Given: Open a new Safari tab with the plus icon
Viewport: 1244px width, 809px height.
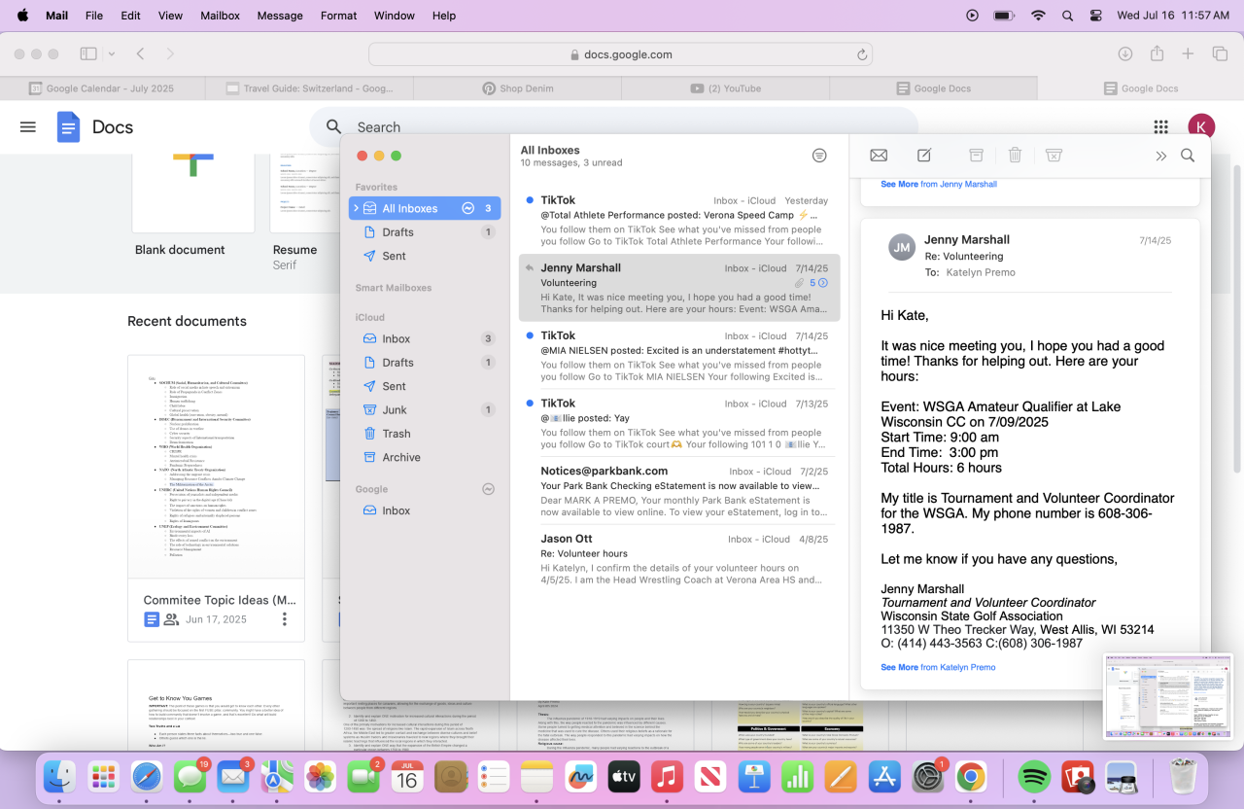Looking at the screenshot, I should click(1188, 54).
